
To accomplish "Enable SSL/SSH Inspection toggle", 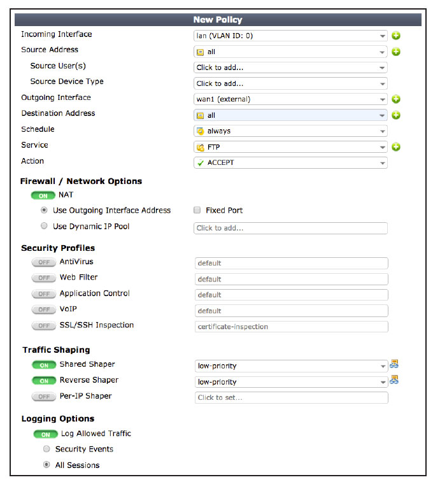I will click(44, 325).
